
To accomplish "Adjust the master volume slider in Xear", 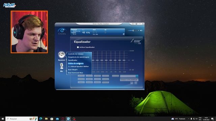I will point(133,31).
